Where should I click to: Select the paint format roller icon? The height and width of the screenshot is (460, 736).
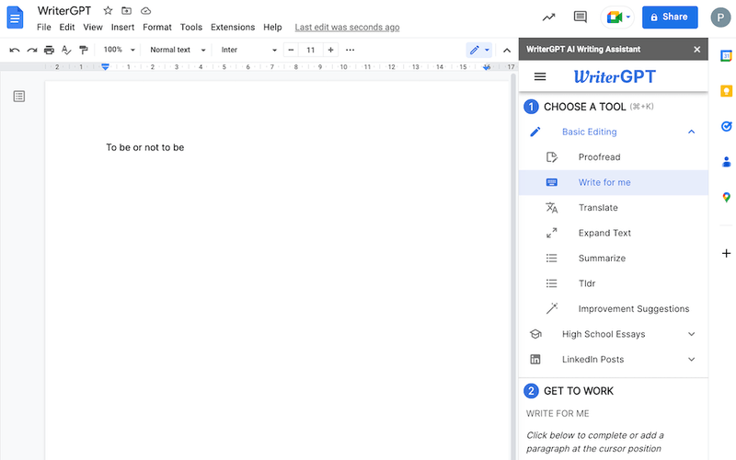click(84, 50)
